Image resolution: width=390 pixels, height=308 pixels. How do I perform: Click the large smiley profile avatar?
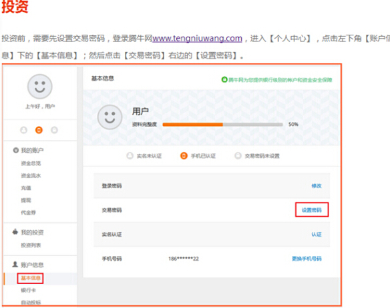coord(110,117)
